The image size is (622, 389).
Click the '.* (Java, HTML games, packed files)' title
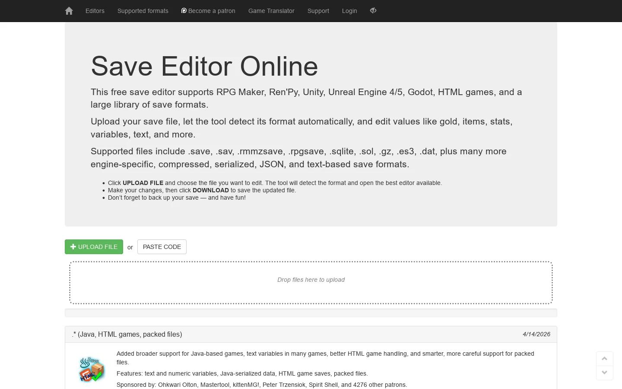coord(127,334)
